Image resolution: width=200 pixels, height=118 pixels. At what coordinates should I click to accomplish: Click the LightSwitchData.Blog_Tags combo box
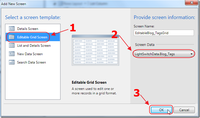164,54
